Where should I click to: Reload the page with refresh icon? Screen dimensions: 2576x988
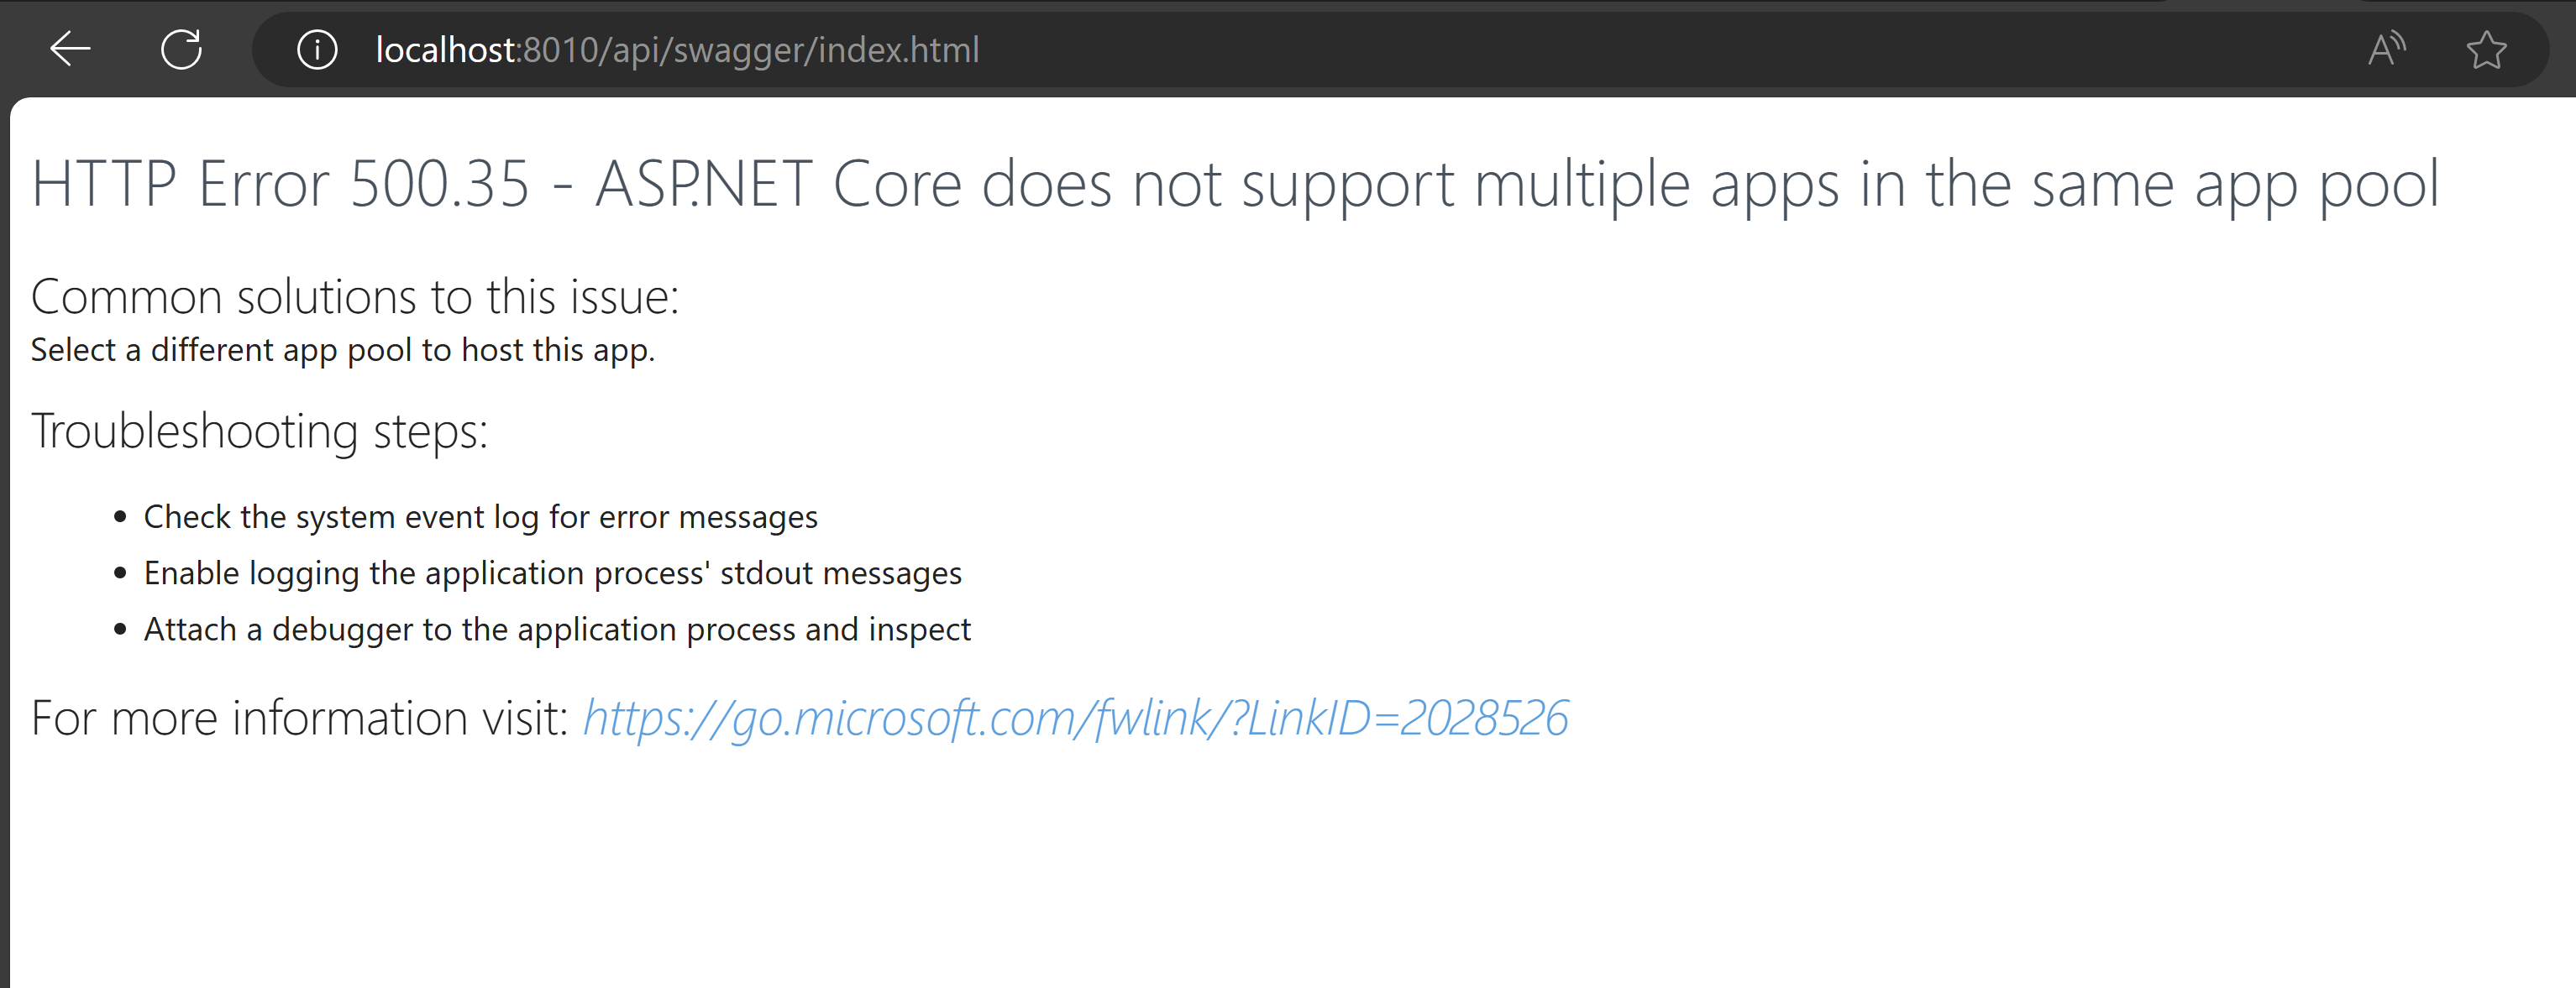pyautogui.click(x=181, y=49)
